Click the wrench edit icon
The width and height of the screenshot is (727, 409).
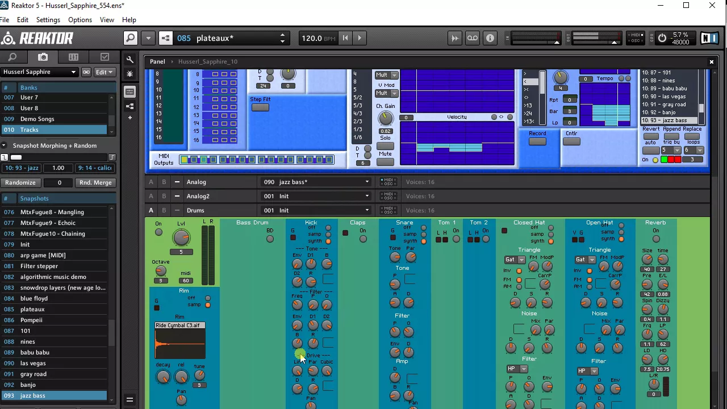tap(130, 60)
